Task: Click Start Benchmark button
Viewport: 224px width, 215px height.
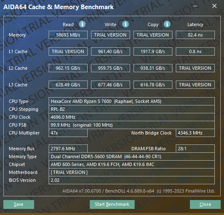Action: pos(112,204)
